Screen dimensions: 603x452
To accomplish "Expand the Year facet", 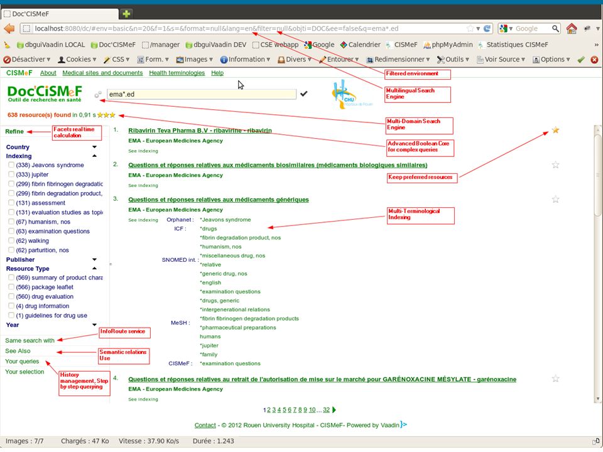I will (x=94, y=325).
